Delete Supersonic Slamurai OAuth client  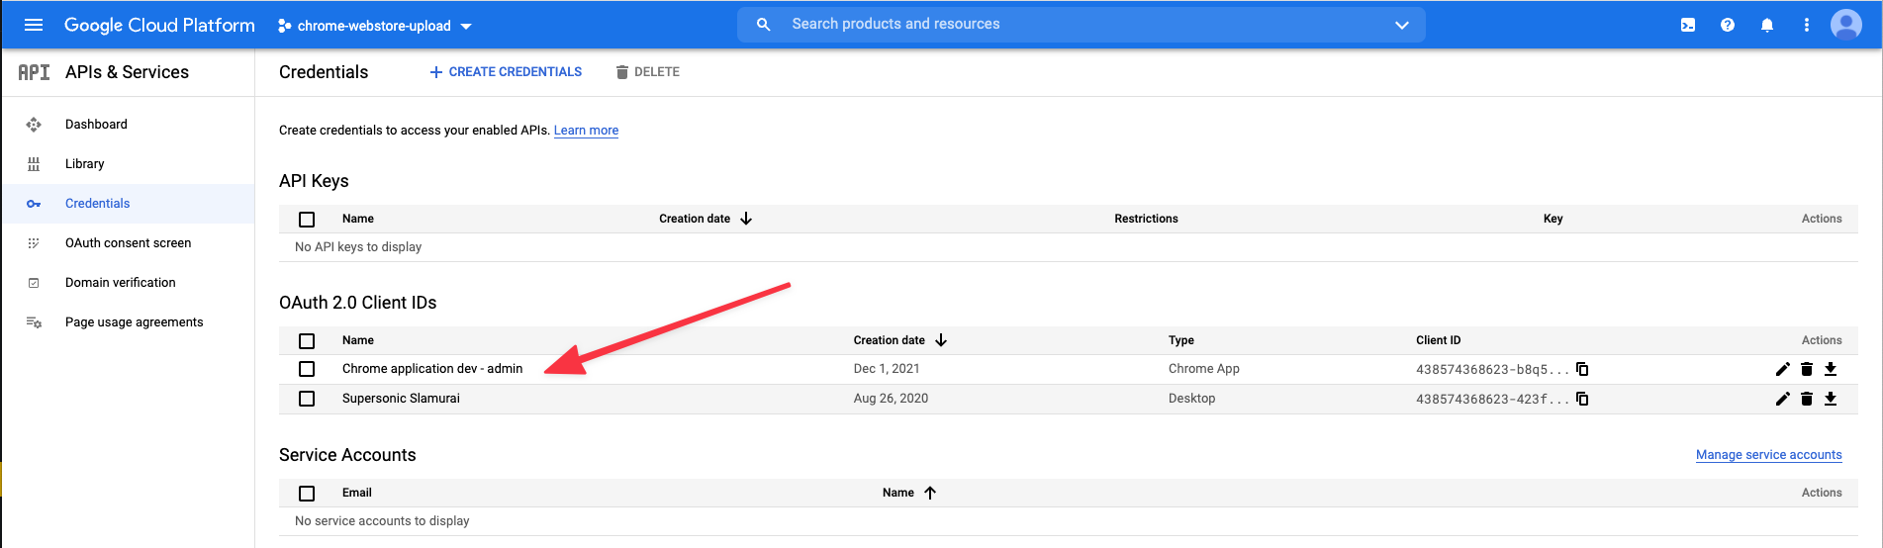(1807, 399)
